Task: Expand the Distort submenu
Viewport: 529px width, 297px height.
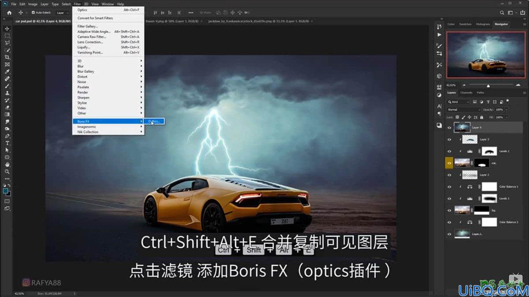Action: tap(108, 77)
